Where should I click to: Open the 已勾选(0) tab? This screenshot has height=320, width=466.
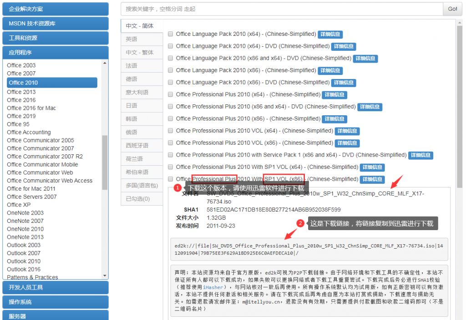pyautogui.click(x=142, y=199)
